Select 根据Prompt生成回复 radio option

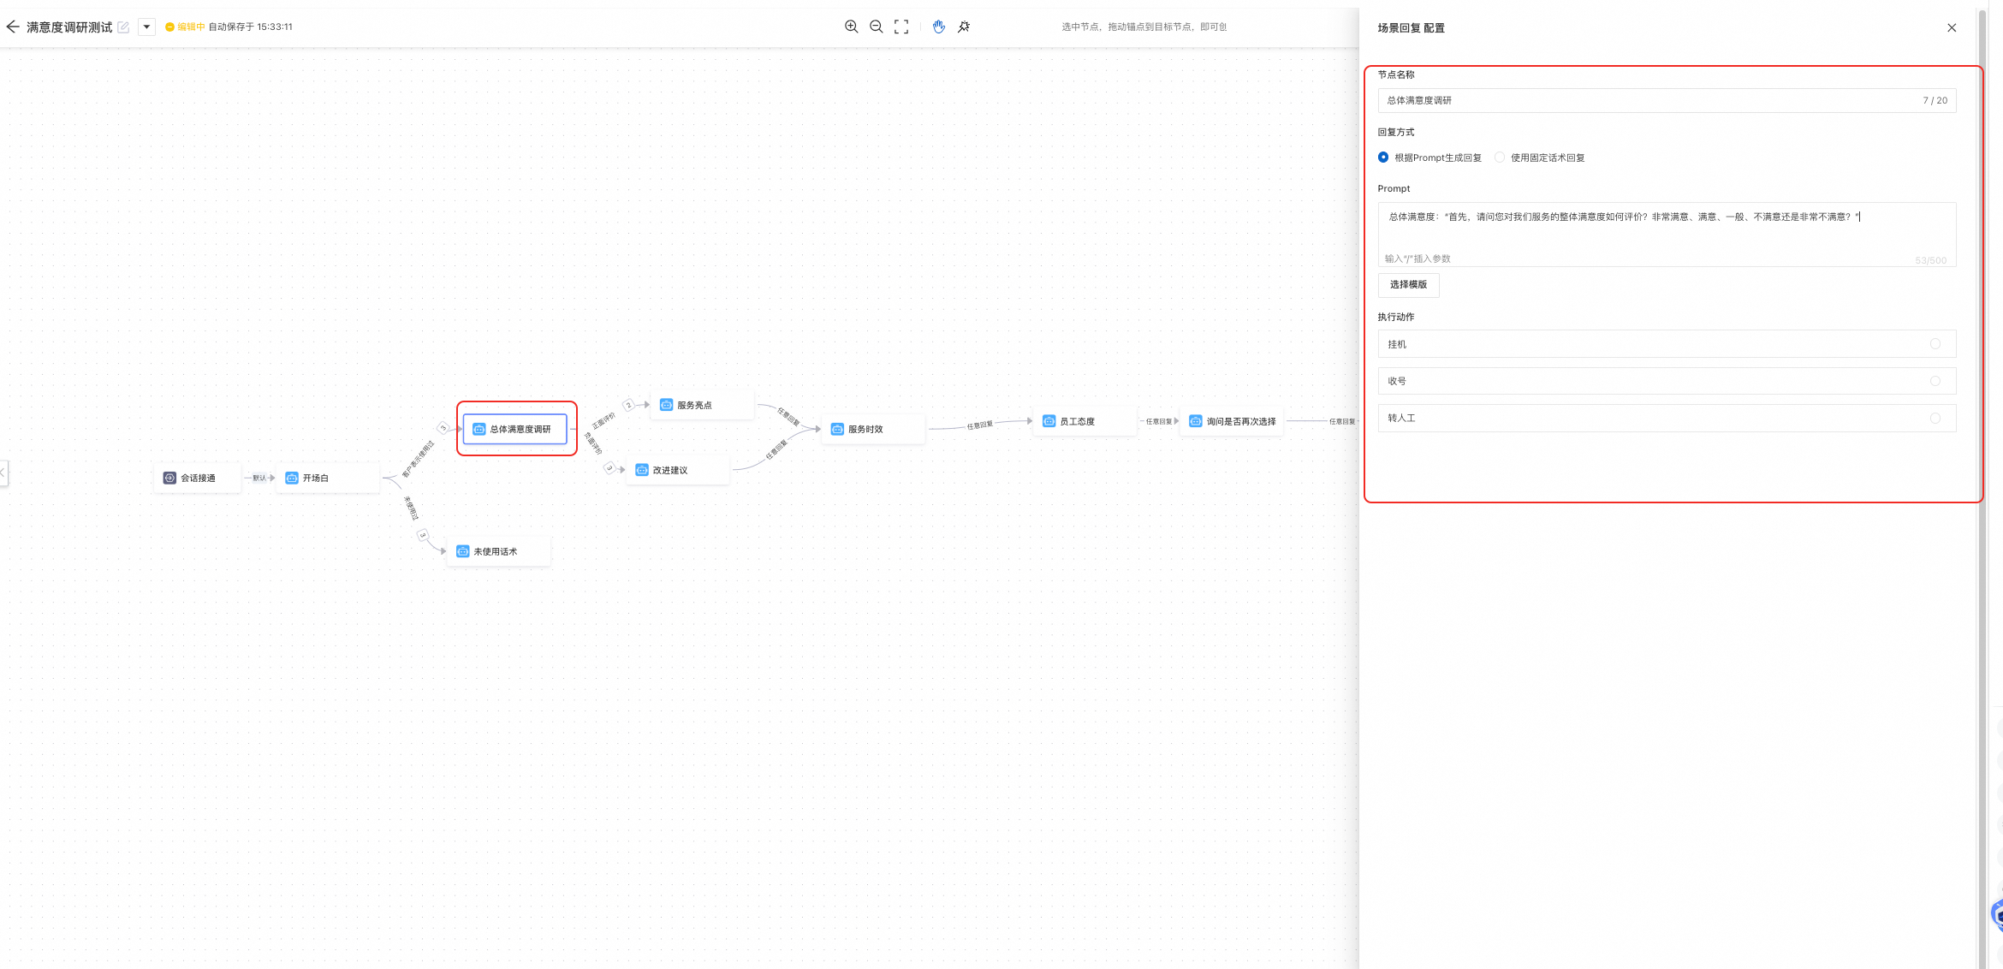click(x=1383, y=158)
